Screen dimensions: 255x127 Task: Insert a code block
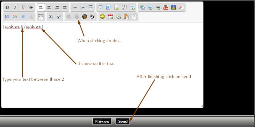[108, 7]
